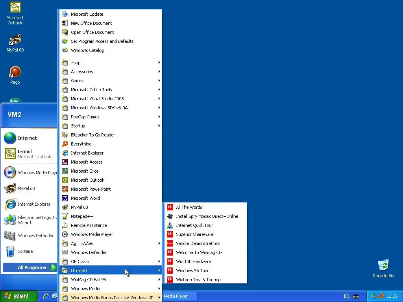
Task: Launch Microsoft PowerPoint icon
Action: (65, 189)
